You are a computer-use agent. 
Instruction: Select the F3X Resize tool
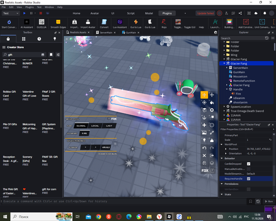click(212, 95)
